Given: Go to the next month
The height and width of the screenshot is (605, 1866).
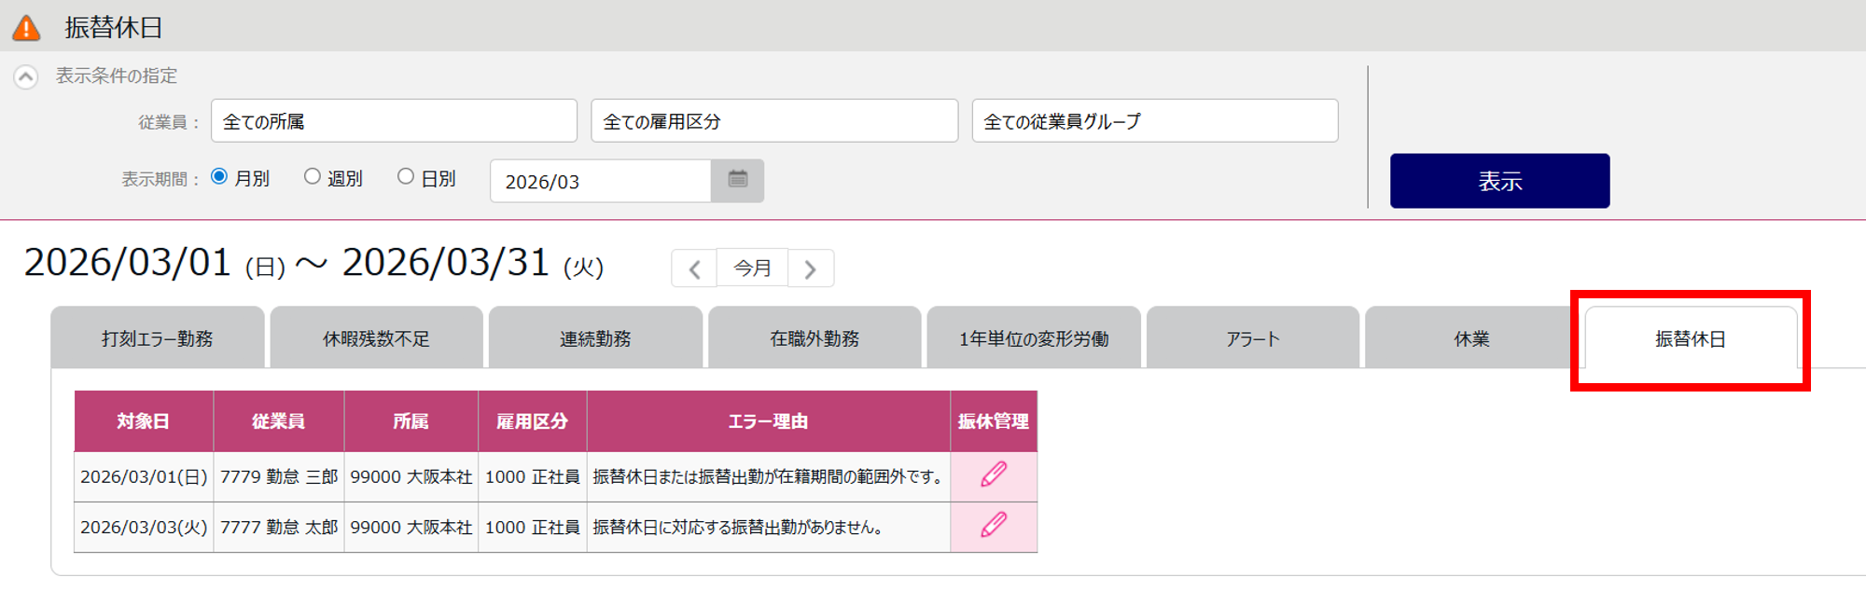Looking at the screenshot, I should (810, 269).
